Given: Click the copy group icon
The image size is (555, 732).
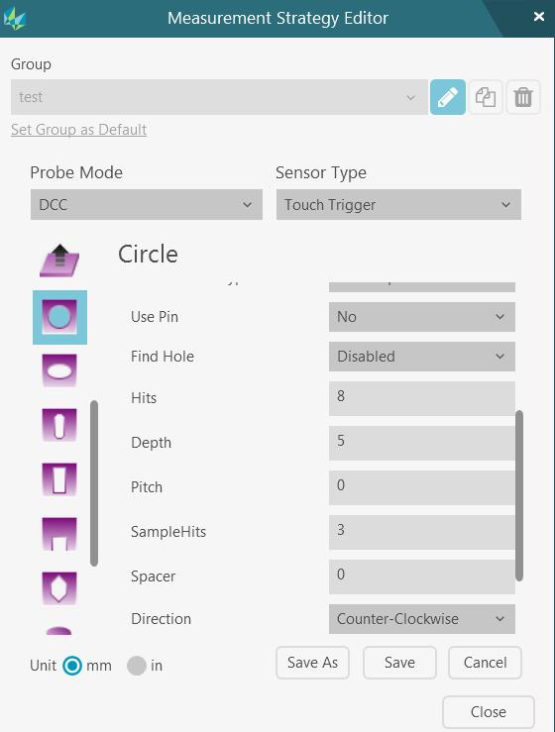Looking at the screenshot, I should (x=486, y=97).
